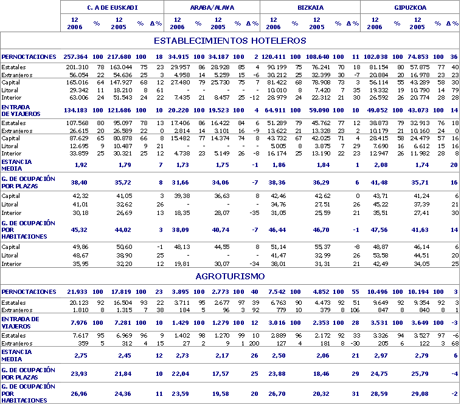
Task: Select the ESTANCIA MEDIA label under hotels
Action: coord(17,164)
